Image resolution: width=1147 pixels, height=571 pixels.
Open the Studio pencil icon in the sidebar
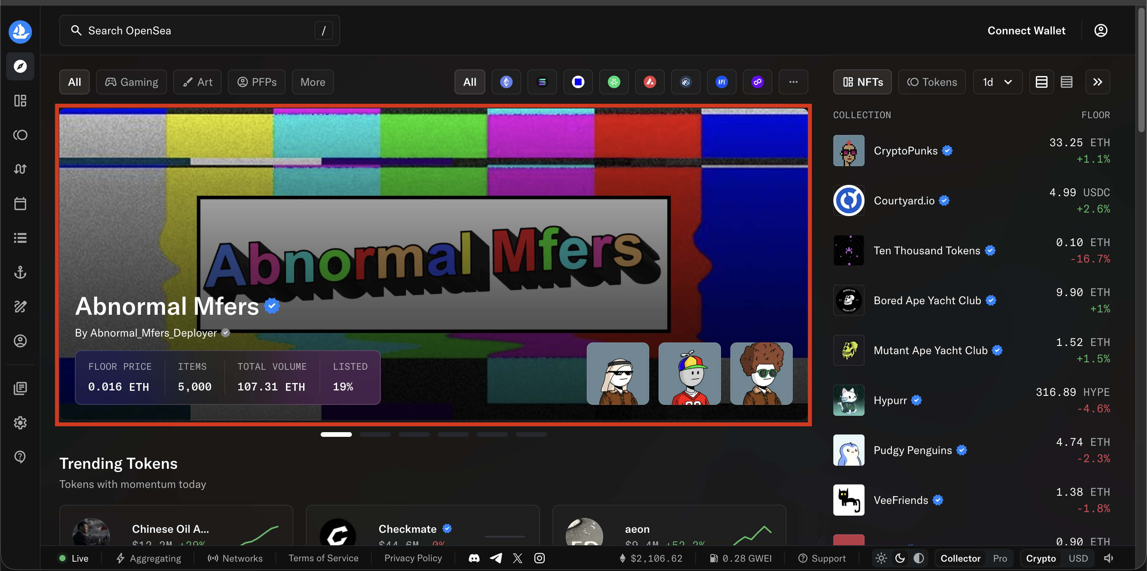[x=20, y=306]
